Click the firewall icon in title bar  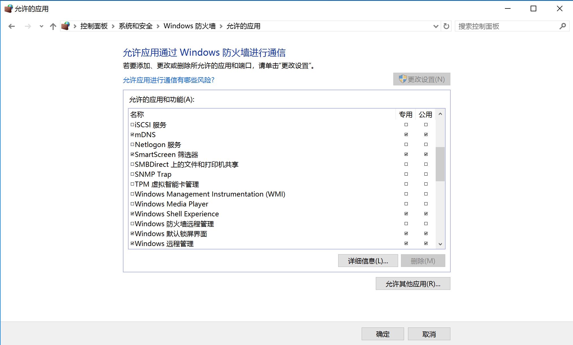click(8, 8)
